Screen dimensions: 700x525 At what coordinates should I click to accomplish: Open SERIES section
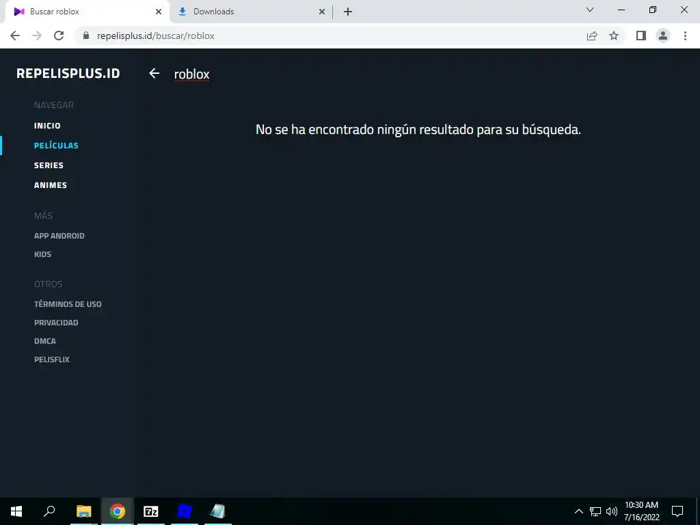pyautogui.click(x=49, y=165)
